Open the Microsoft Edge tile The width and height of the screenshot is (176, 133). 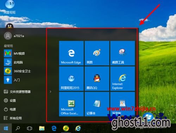(71, 53)
